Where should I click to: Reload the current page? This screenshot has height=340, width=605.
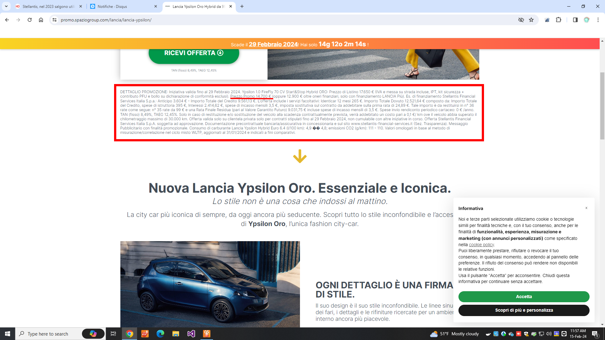coord(30,20)
